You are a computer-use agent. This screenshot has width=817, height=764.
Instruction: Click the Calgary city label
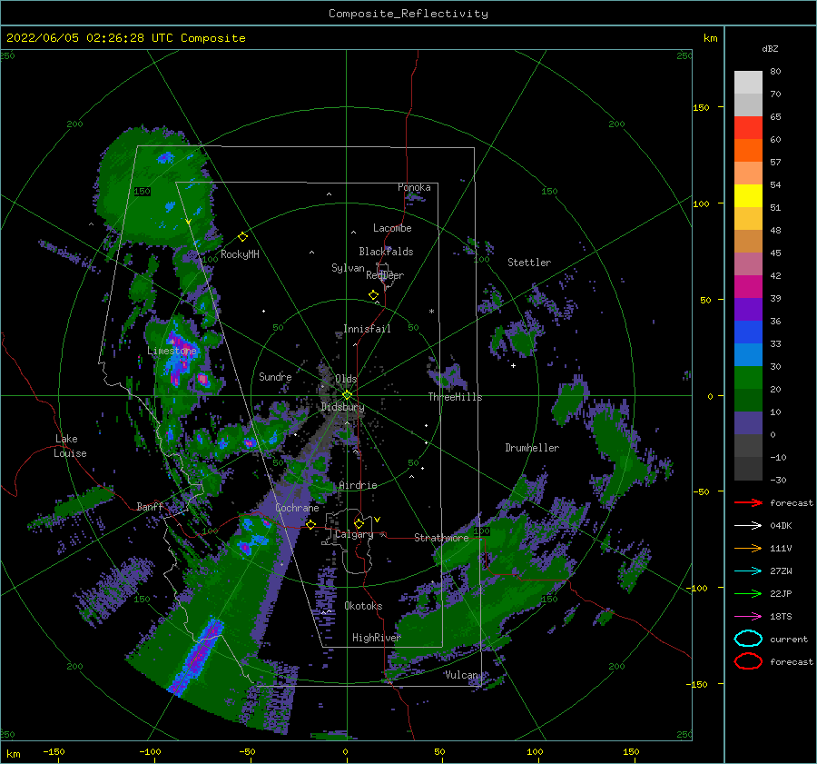pos(354,534)
